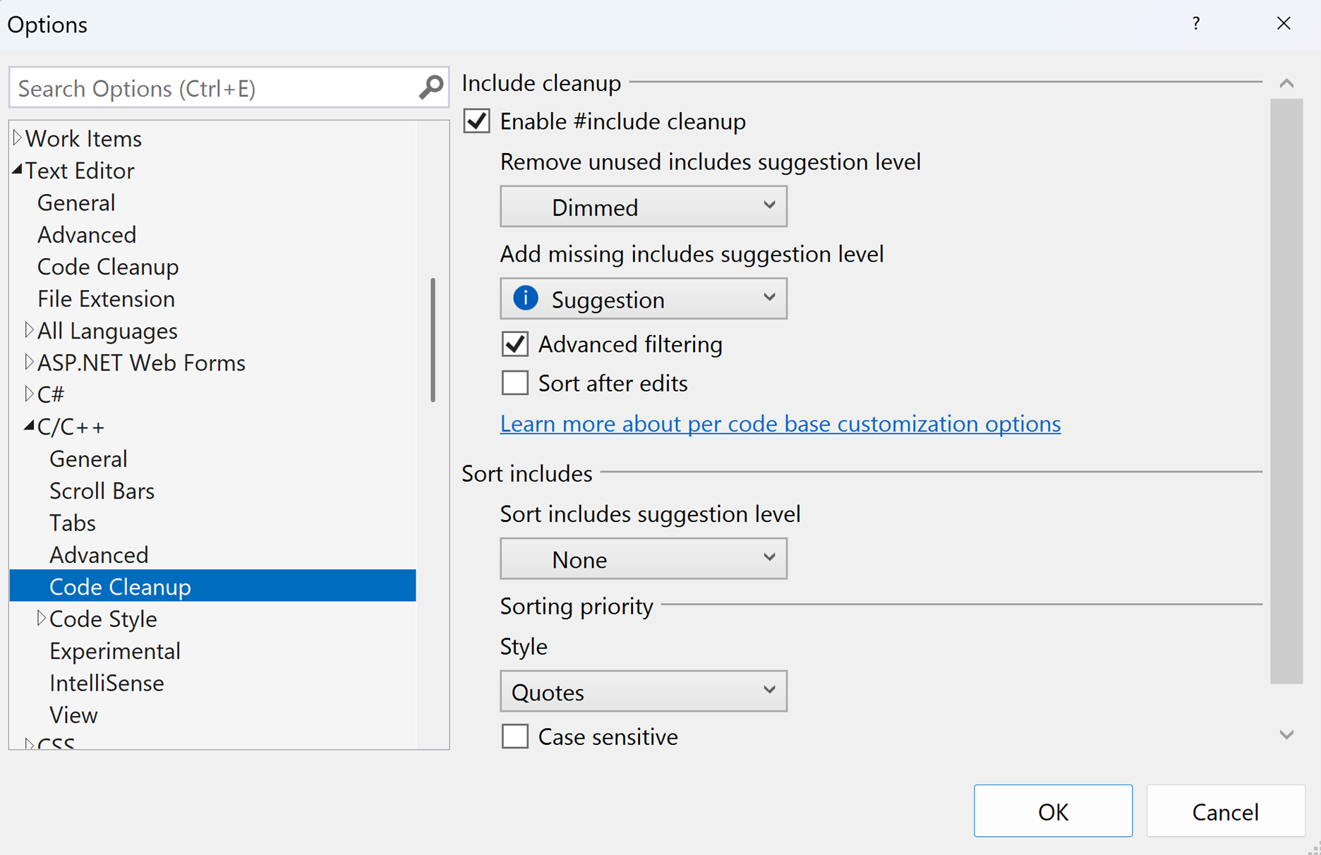
Task: Select Scroll Bars in the options tree
Action: click(102, 491)
